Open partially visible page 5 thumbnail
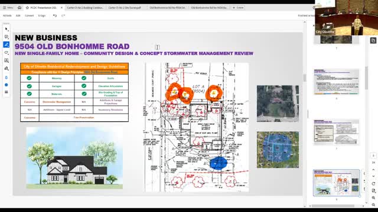378x212 pixels. [x=336, y=40]
